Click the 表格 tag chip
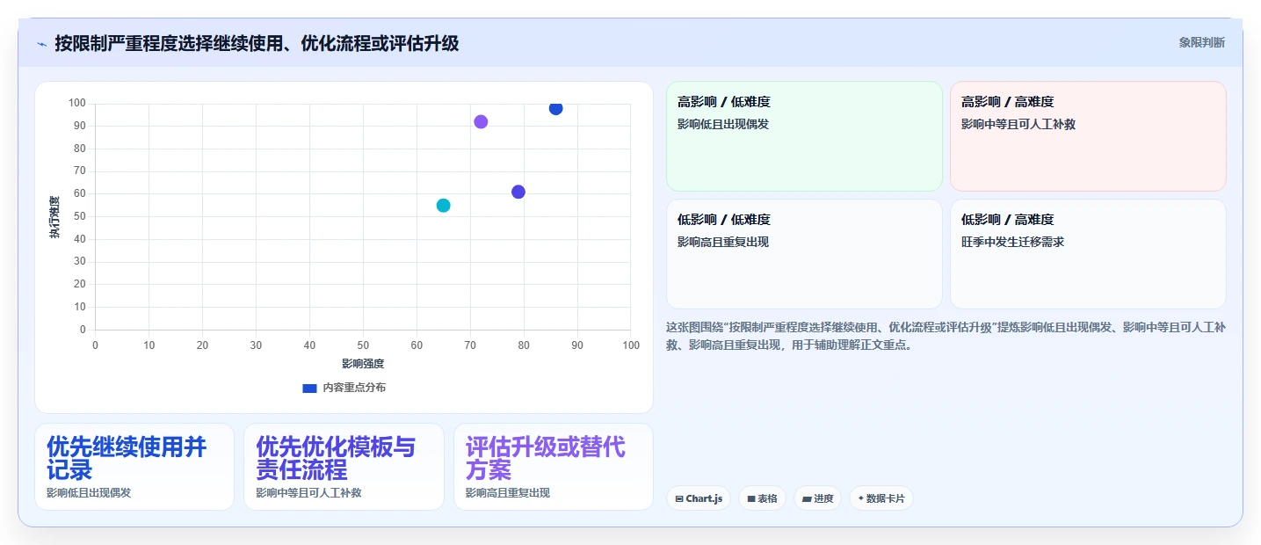The height and width of the screenshot is (545, 1261). click(x=762, y=498)
